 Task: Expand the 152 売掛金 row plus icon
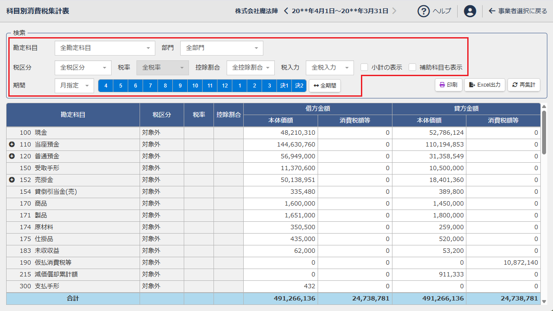[12, 180]
